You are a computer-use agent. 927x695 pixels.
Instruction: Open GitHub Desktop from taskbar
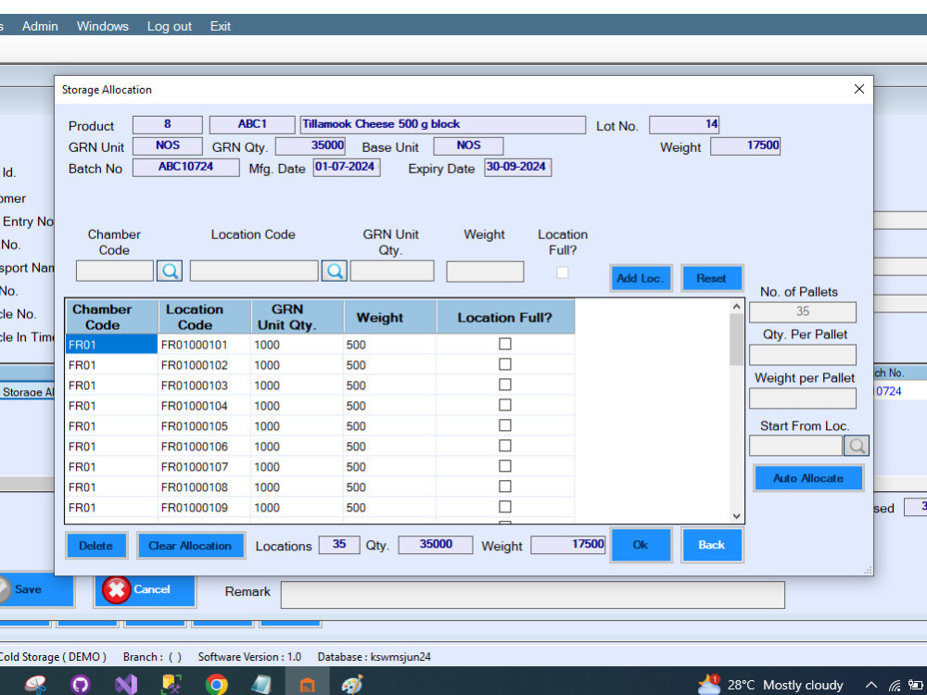tap(81, 685)
